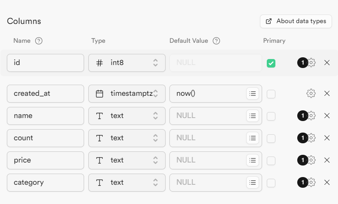Click help icon next to Name header
Image resolution: width=338 pixels, height=204 pixels.
tap(39, 41)
